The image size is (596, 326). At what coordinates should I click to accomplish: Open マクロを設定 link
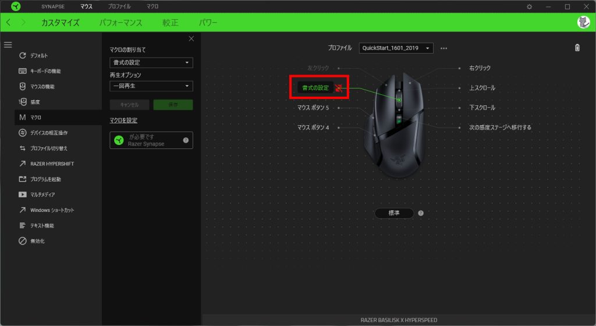click(x=123, y=121)
